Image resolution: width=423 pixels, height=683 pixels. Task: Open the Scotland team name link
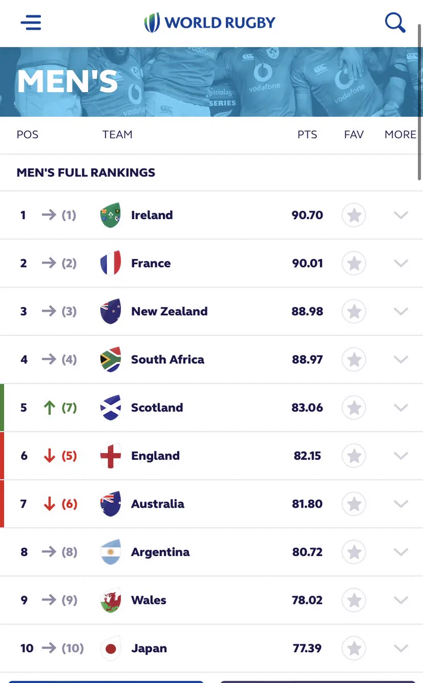pos(157,408)
